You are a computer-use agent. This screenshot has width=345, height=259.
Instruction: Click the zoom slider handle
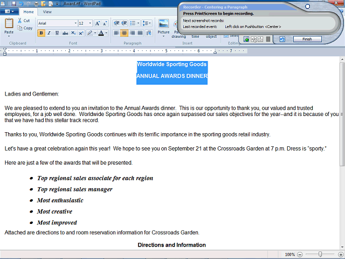point(320,254)
